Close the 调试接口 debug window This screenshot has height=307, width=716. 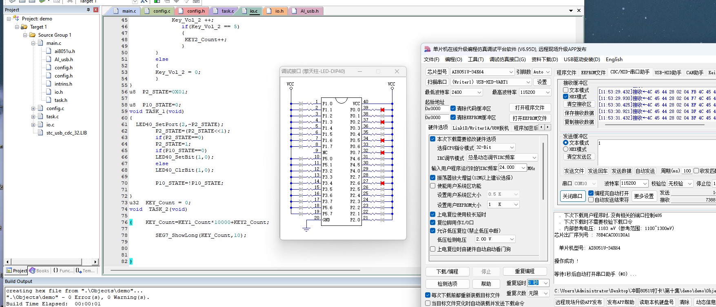pos(397,71)
